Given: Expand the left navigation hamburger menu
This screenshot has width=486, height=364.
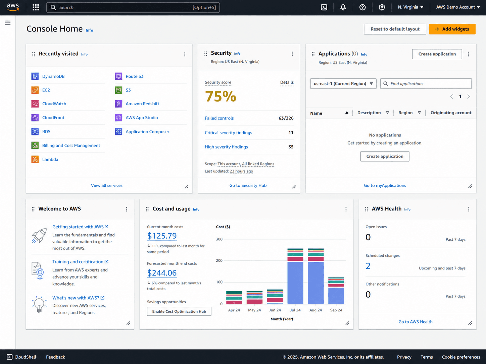Looking at the screenshot, I should point(8,23).
